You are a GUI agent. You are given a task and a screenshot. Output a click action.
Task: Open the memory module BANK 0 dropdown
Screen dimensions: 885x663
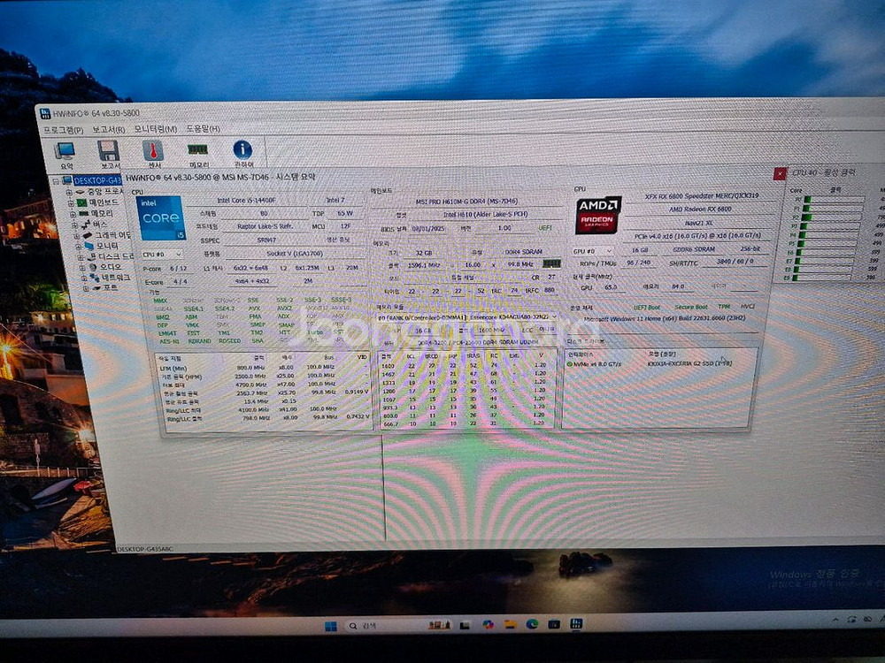pos(468,316)
